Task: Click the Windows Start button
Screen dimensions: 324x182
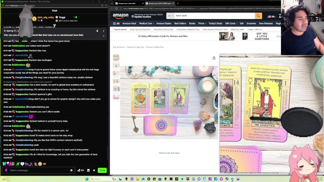Action: [x=87, y=179]
